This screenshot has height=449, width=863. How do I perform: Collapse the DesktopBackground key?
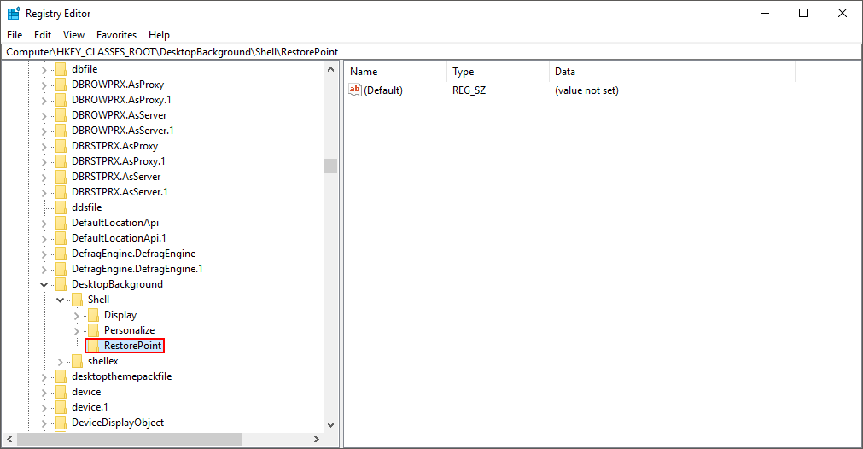click(44, 284)
